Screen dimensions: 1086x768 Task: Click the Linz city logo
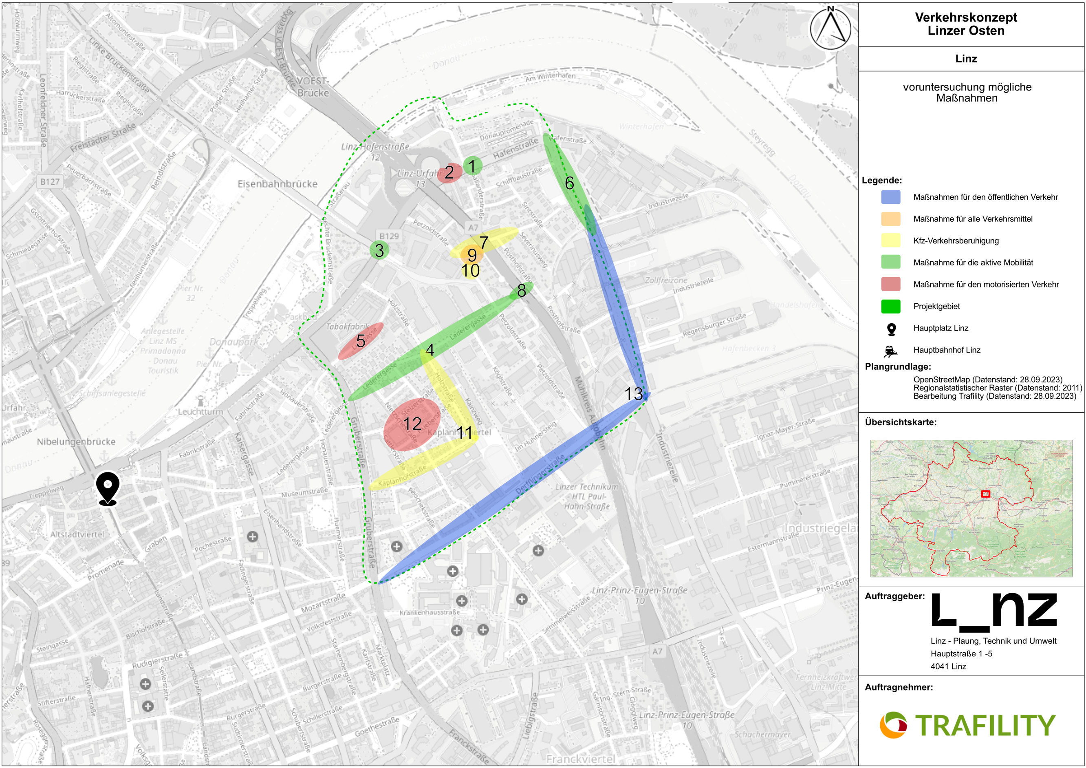994,611
